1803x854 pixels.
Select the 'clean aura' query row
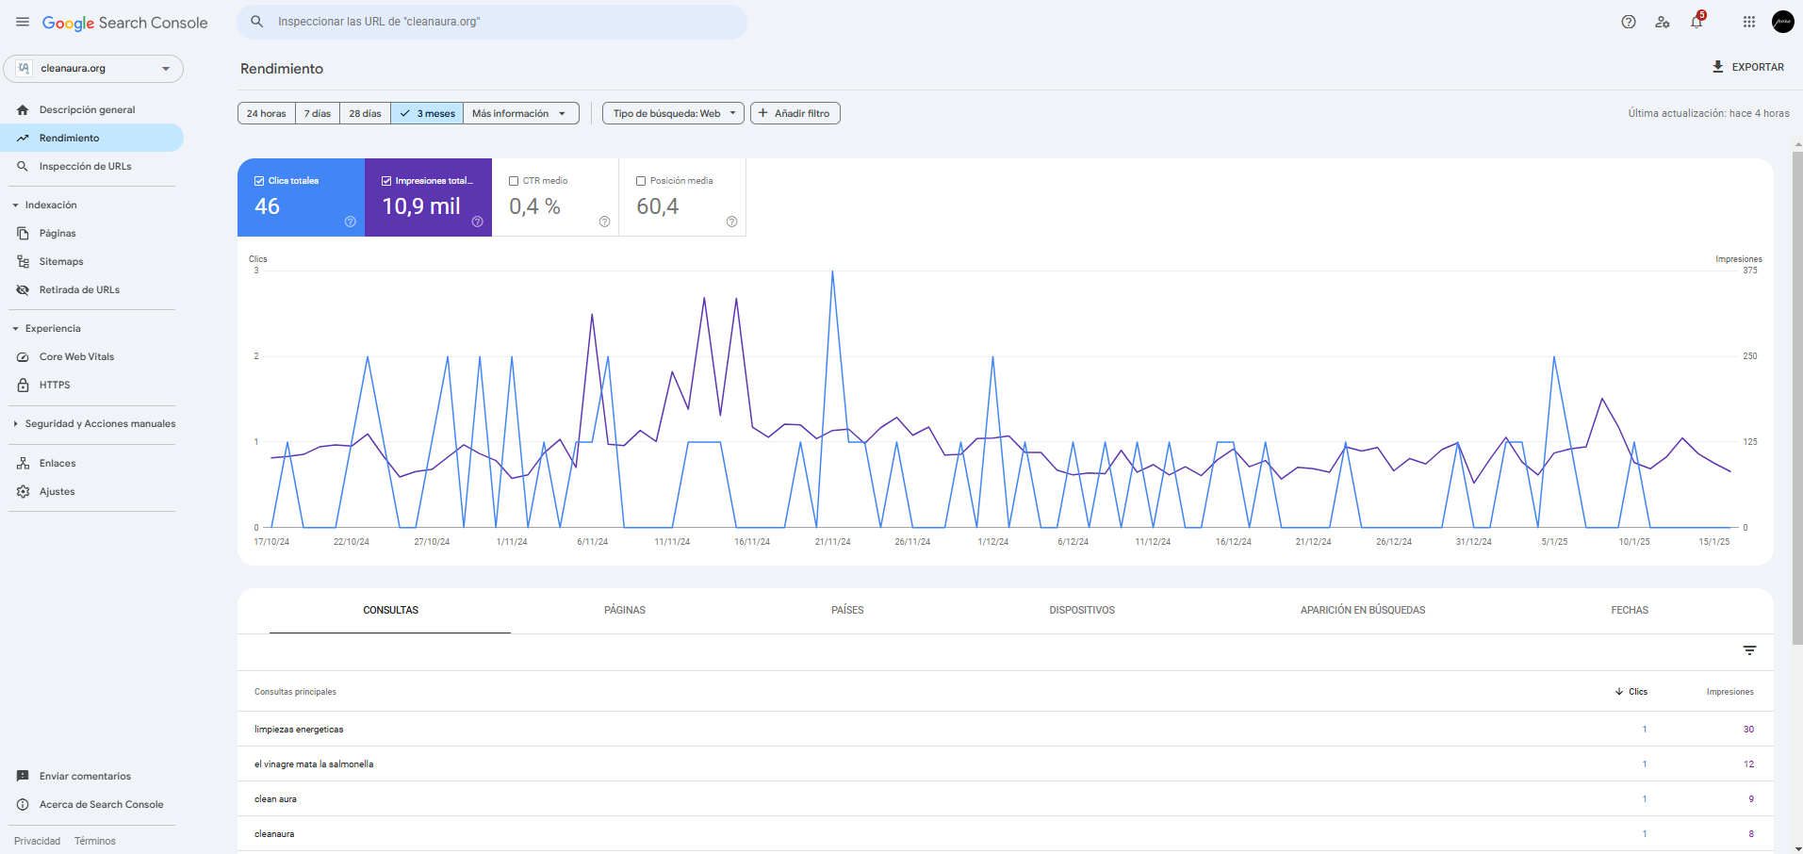[x=1005, y=798]
